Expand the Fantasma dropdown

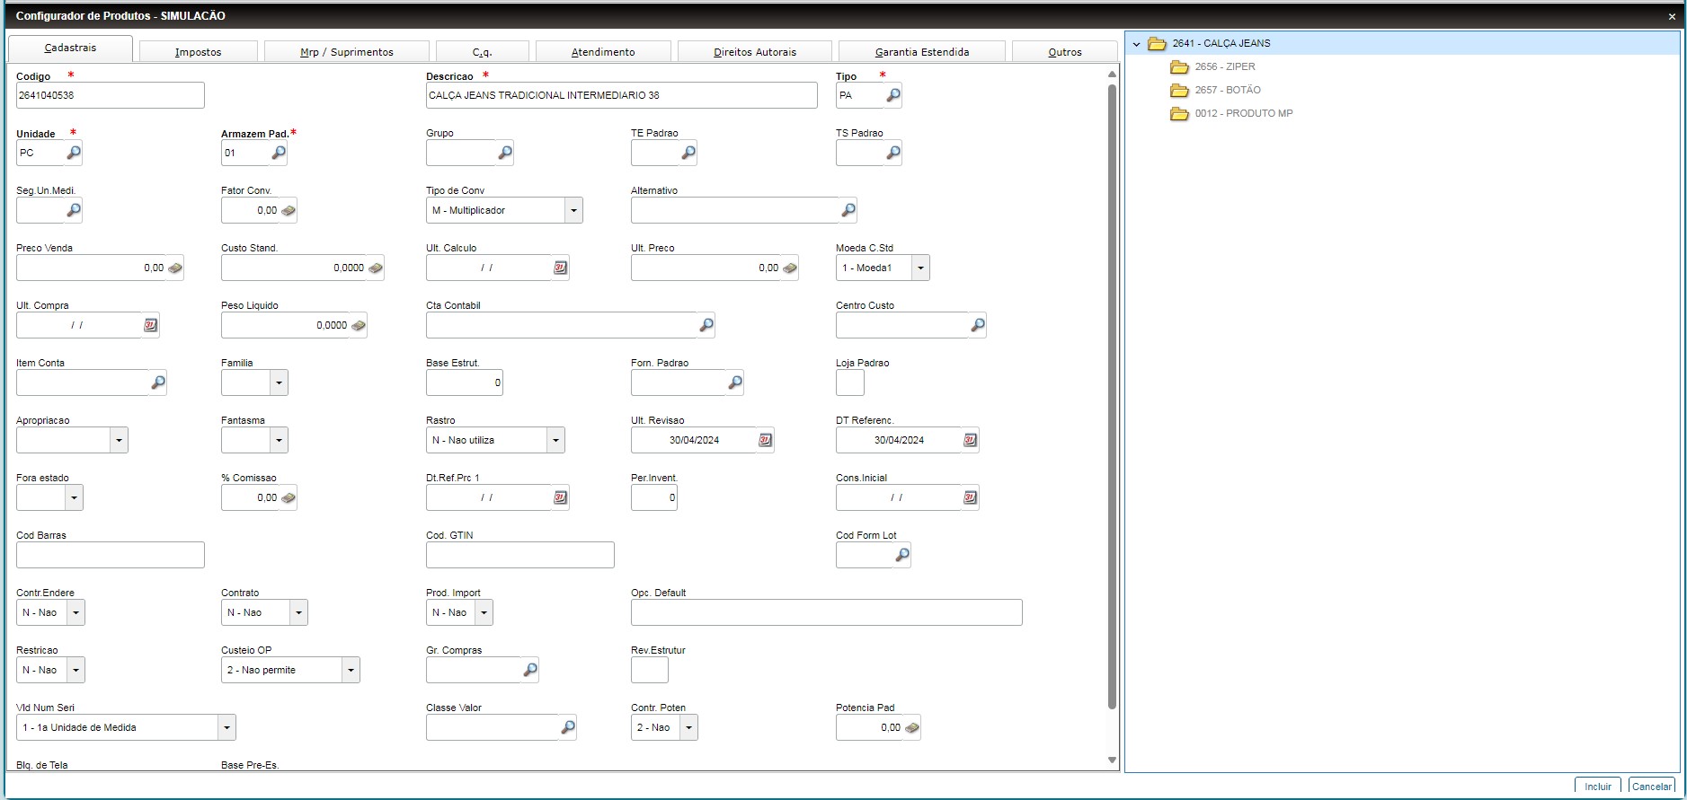279,440
